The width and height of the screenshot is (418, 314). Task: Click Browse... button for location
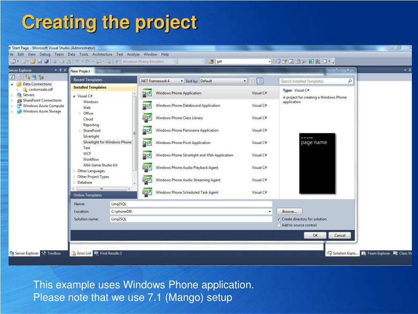click(x=289, y=211)
